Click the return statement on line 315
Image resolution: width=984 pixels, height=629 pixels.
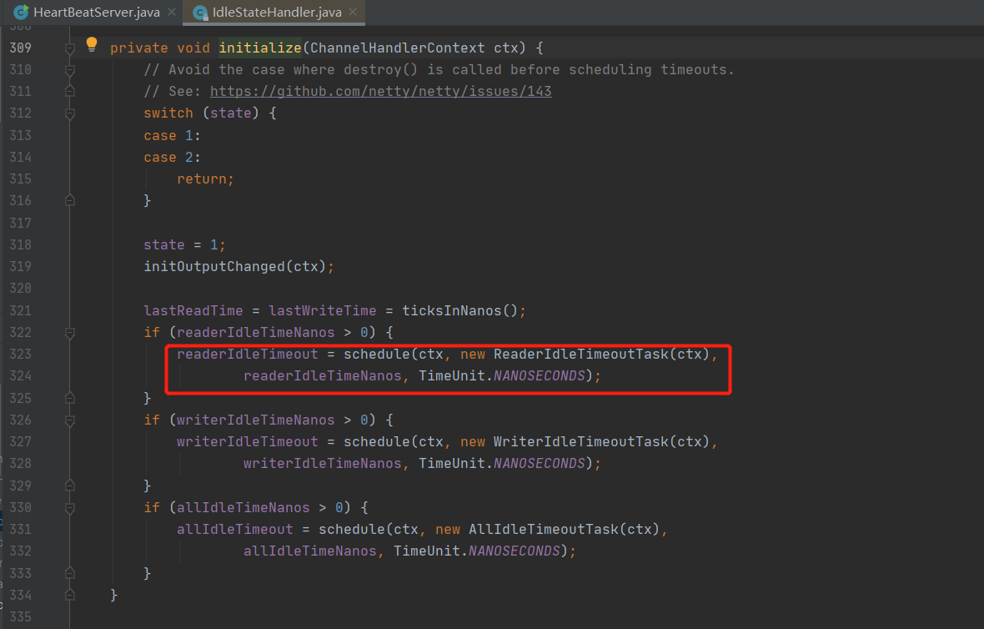click(x=205, y=179)
